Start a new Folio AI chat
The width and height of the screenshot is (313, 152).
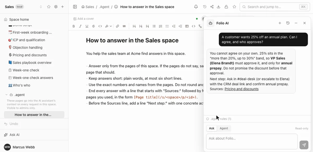(x=280, y=23)
